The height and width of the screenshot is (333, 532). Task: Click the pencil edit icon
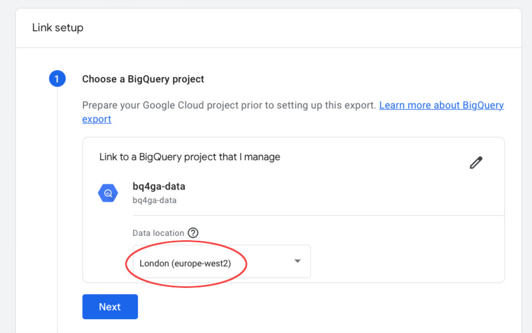(476, 162)
